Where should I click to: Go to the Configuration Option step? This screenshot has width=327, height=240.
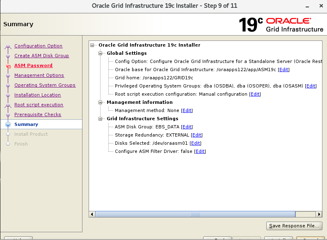click(x=39, y=46)
